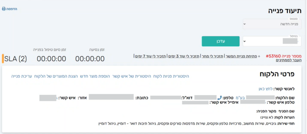Click the SLA (2) indicator
The image size is (307, 134).
coord(16,59)
